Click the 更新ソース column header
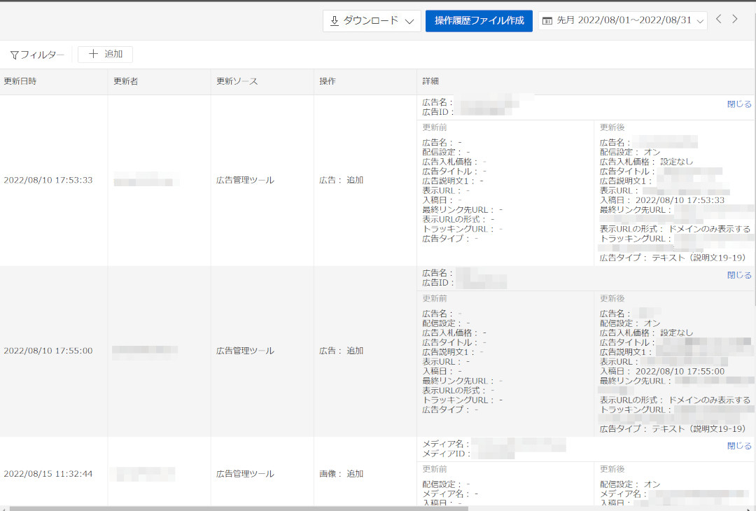756x511 pixels. (237, 81)
